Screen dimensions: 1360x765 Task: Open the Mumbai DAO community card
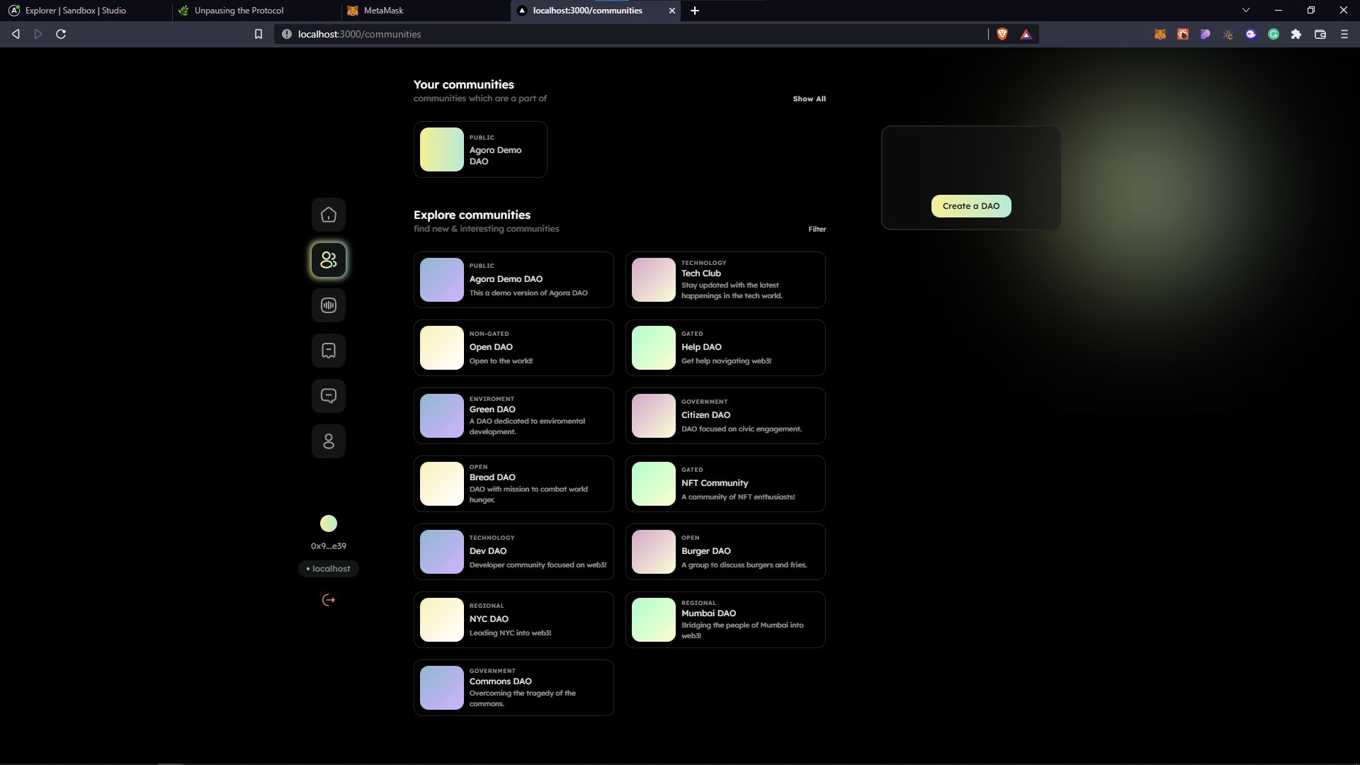pos(725,620)
